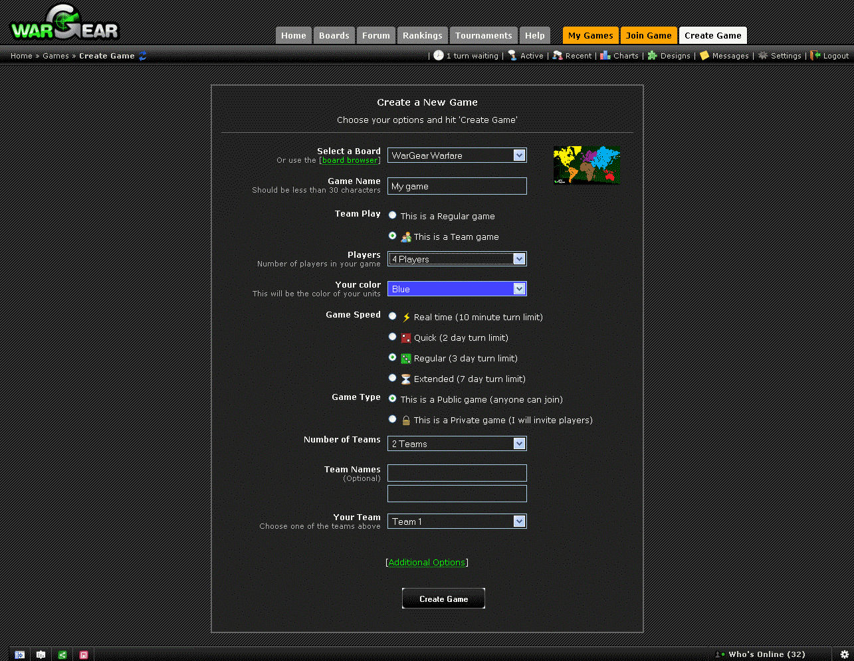The image size is (854, 661).
Task: Click Home in the breadcrumb
Action: (21, 56)
